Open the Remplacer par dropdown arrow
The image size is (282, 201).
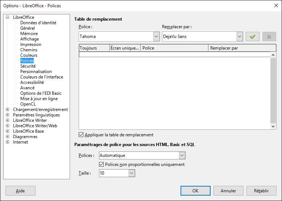tap(240, 37)
